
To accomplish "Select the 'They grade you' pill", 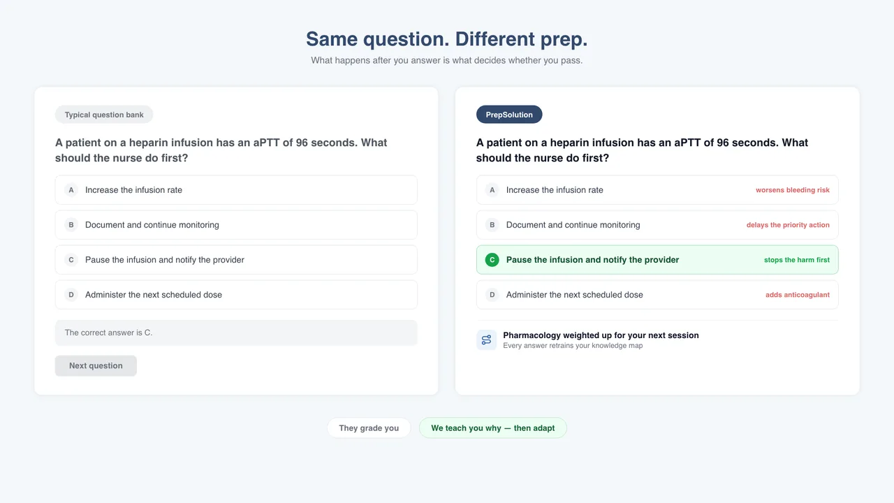I will coord(369,428).
